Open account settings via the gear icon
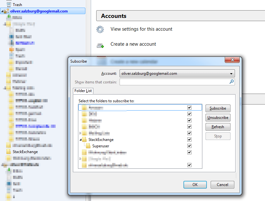The image size is (265, 201). [100, 29]
